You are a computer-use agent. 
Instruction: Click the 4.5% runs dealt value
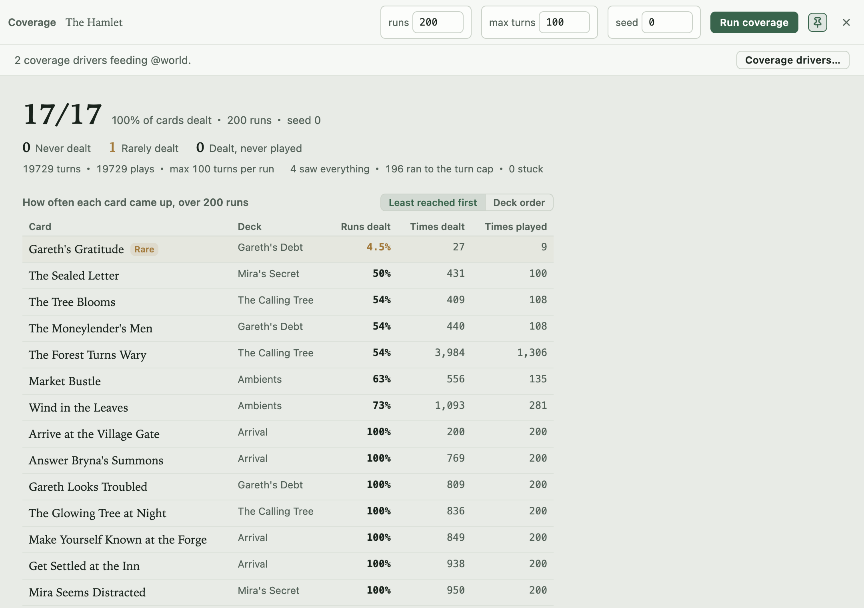[x=378, y=247]
